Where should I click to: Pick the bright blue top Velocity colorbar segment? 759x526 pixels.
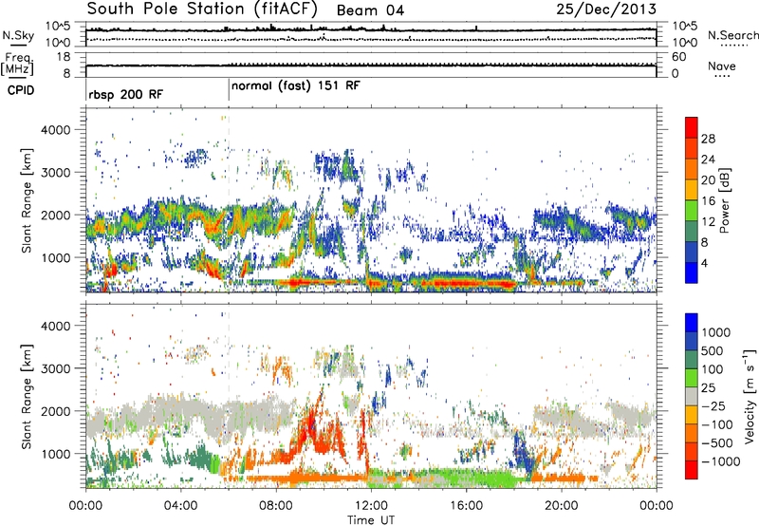pyautogui.click(x=692, y=323)
